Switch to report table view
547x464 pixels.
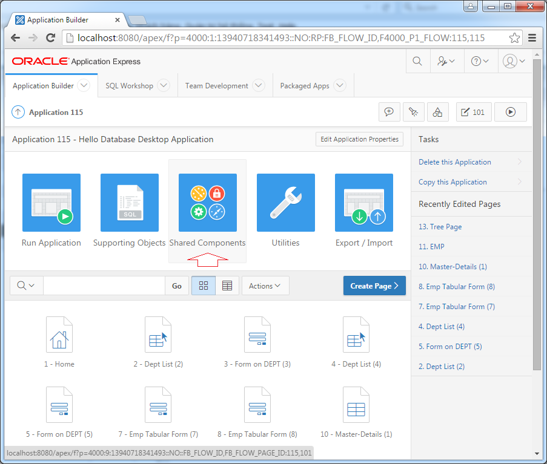[227, 286]
